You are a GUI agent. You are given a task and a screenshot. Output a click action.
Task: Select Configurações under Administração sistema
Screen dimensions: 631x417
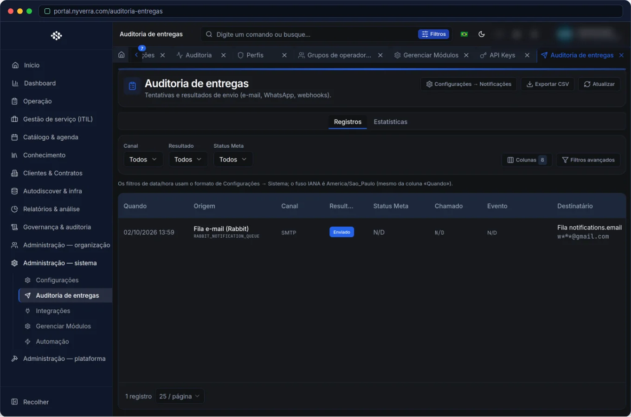[x=65, y=280]
